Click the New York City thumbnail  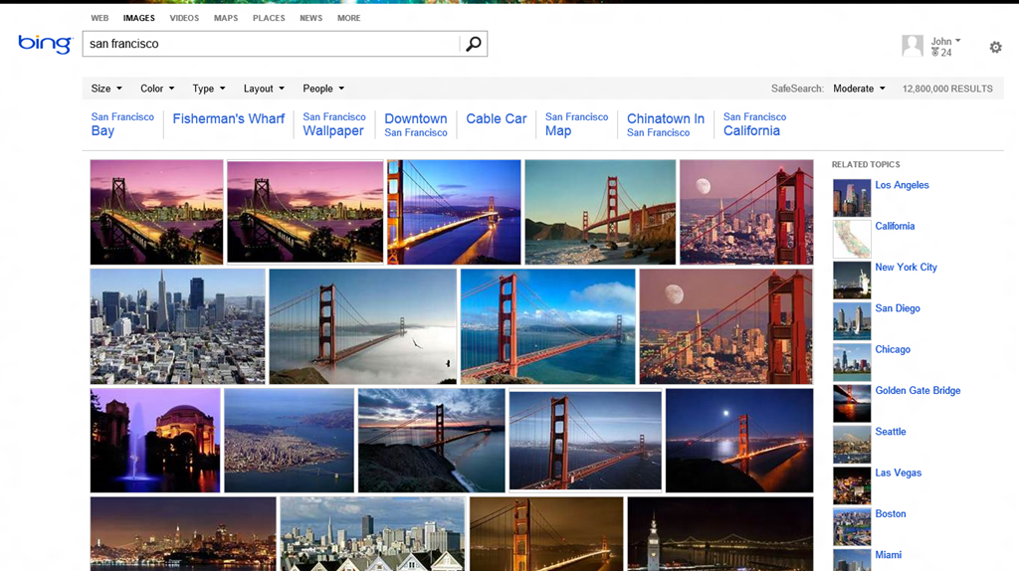click(x=852, y=280)
